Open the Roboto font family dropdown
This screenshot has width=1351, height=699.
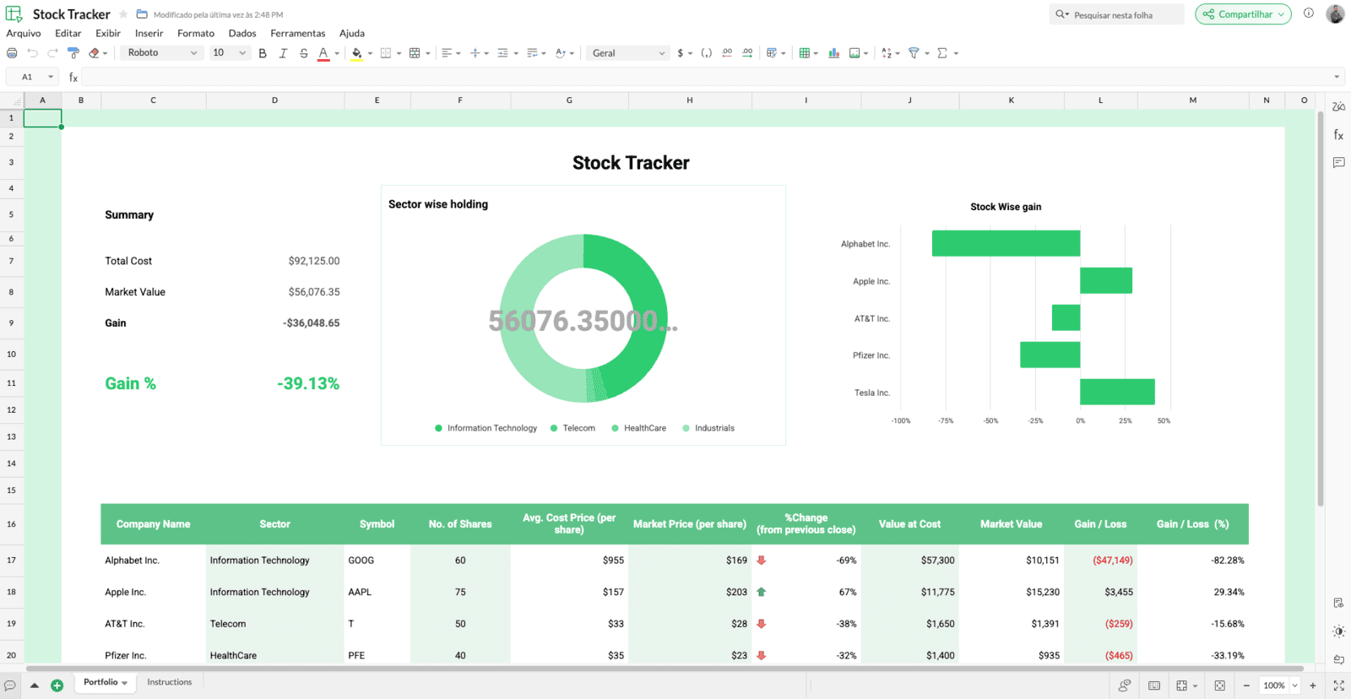162,53
